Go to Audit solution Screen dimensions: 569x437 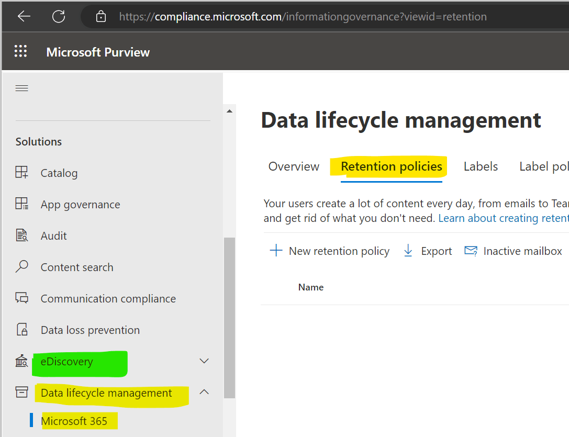(54, 236)
